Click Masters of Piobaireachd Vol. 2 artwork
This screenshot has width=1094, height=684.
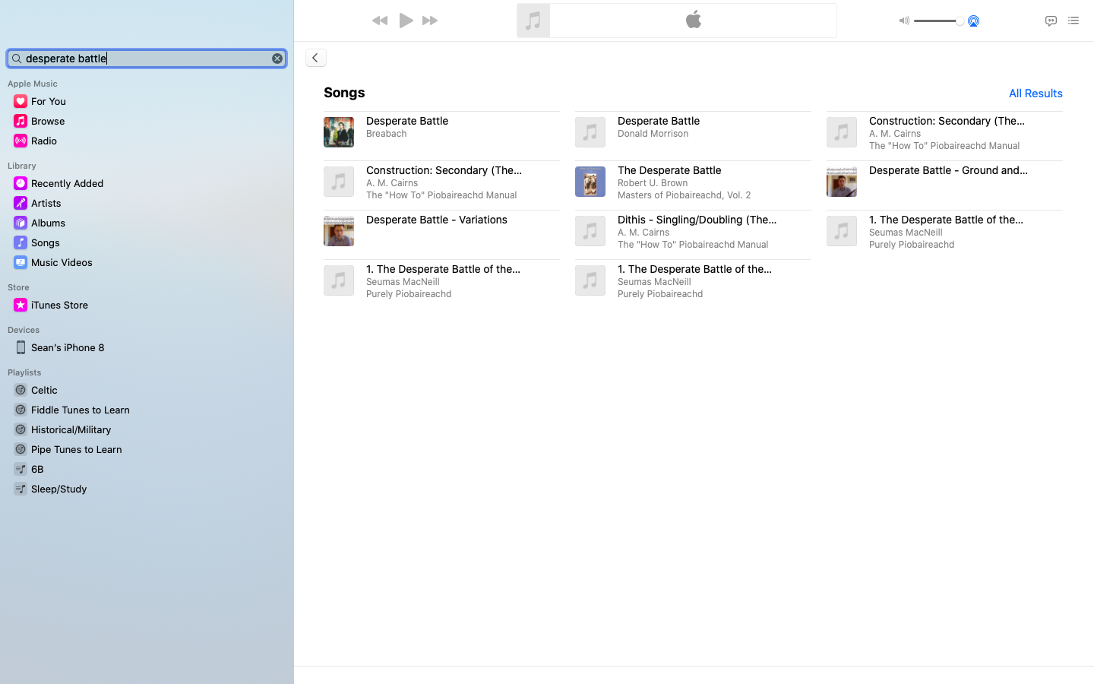click(590, 182)
